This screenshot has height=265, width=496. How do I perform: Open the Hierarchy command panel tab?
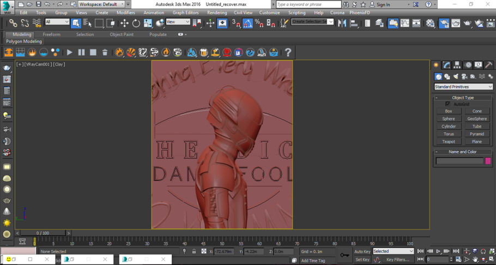pos(457,65)
